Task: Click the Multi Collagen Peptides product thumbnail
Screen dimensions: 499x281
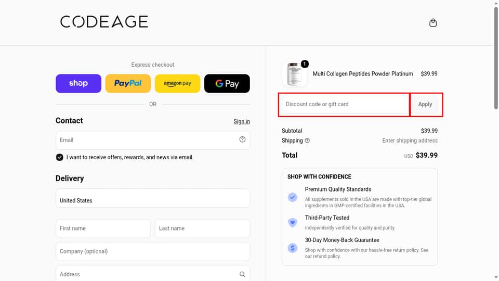Action: pyautogui.click(x=295, y=74)
